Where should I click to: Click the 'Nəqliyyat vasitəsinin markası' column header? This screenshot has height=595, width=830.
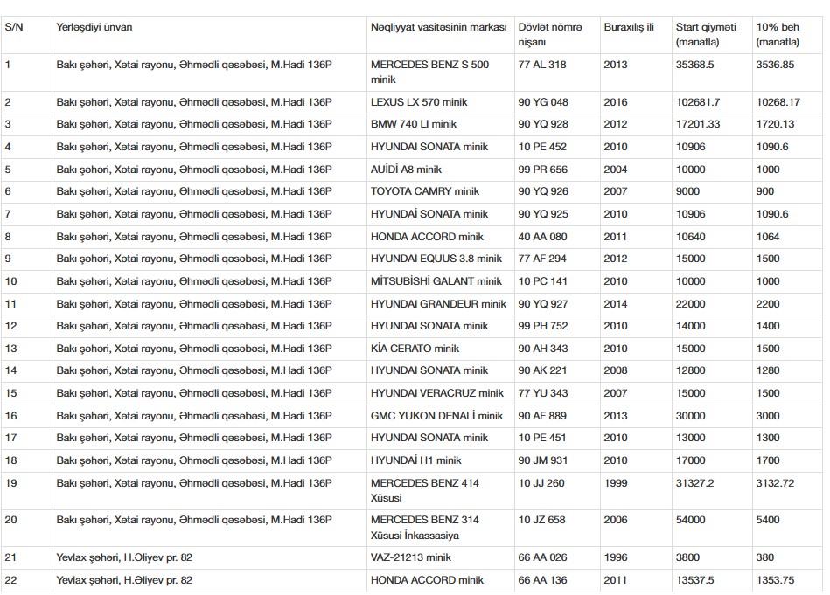pos(438,27)
